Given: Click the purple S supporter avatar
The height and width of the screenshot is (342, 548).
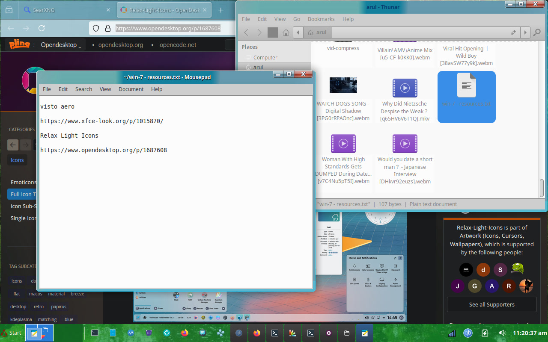Looking at the screenshot, I should pos(500,269).
